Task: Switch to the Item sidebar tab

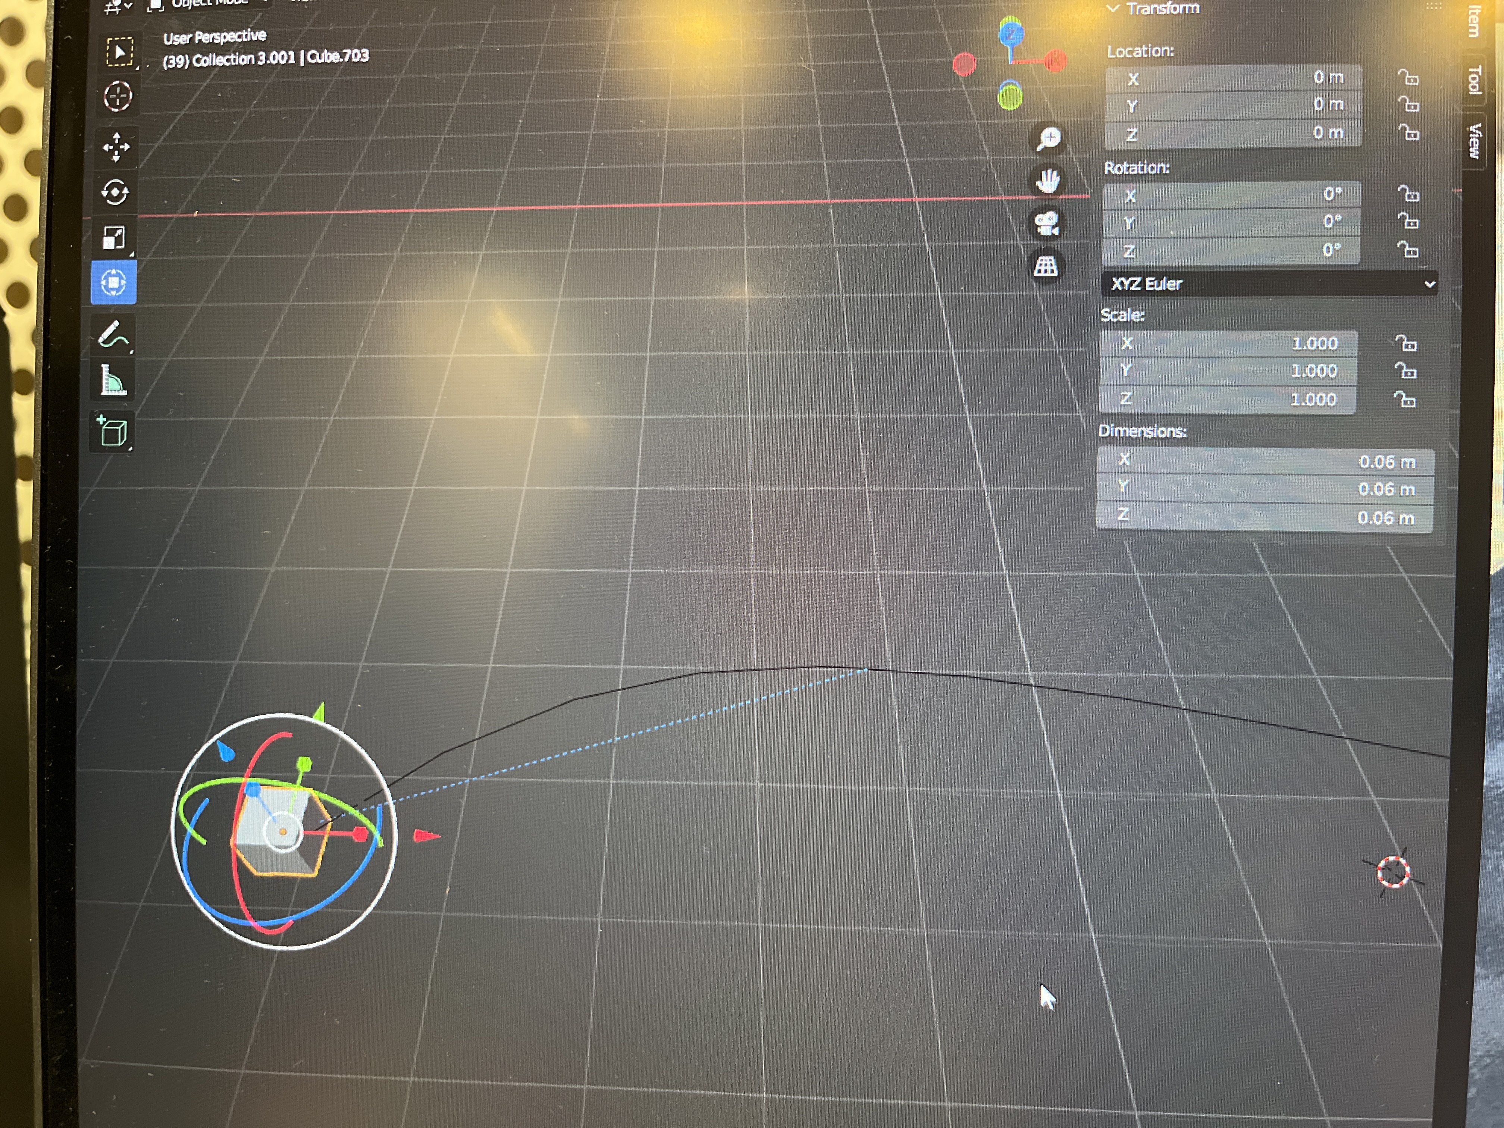Action: pyautogui.click(x=1474, y=22)
